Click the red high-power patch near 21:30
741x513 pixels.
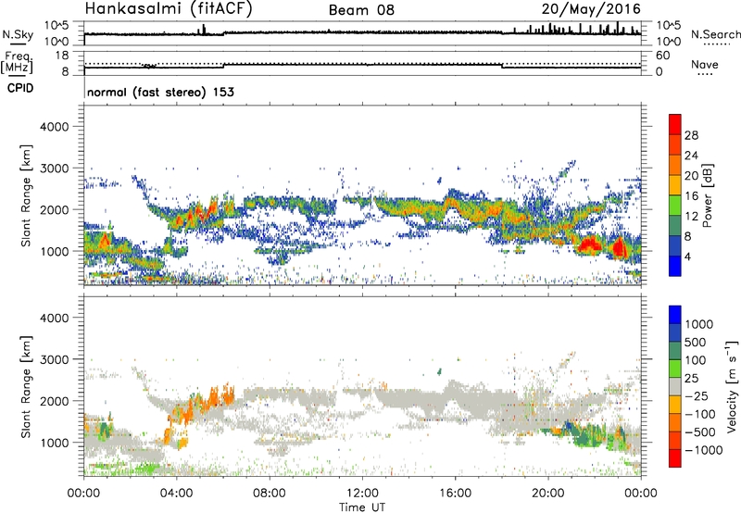(x=589, y=244)
